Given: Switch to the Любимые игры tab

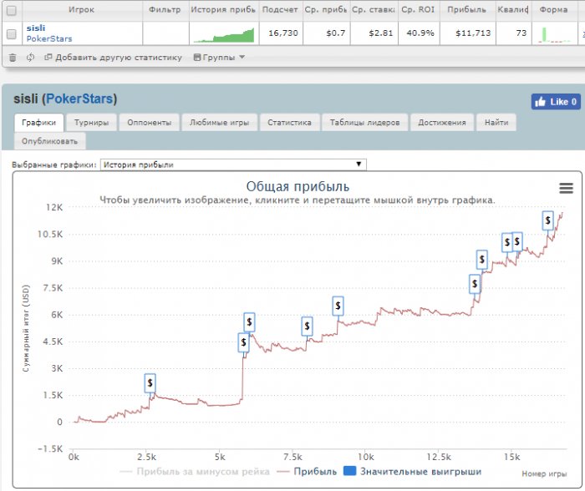Looking at the screenshot, I should (x=219, y=123).
